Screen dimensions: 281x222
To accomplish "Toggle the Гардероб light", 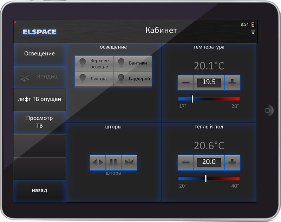I will point(133,79).
